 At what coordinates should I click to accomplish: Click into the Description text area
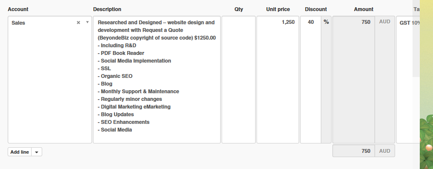157,80
